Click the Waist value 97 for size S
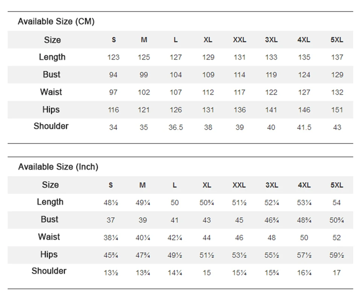 [113, 92]
